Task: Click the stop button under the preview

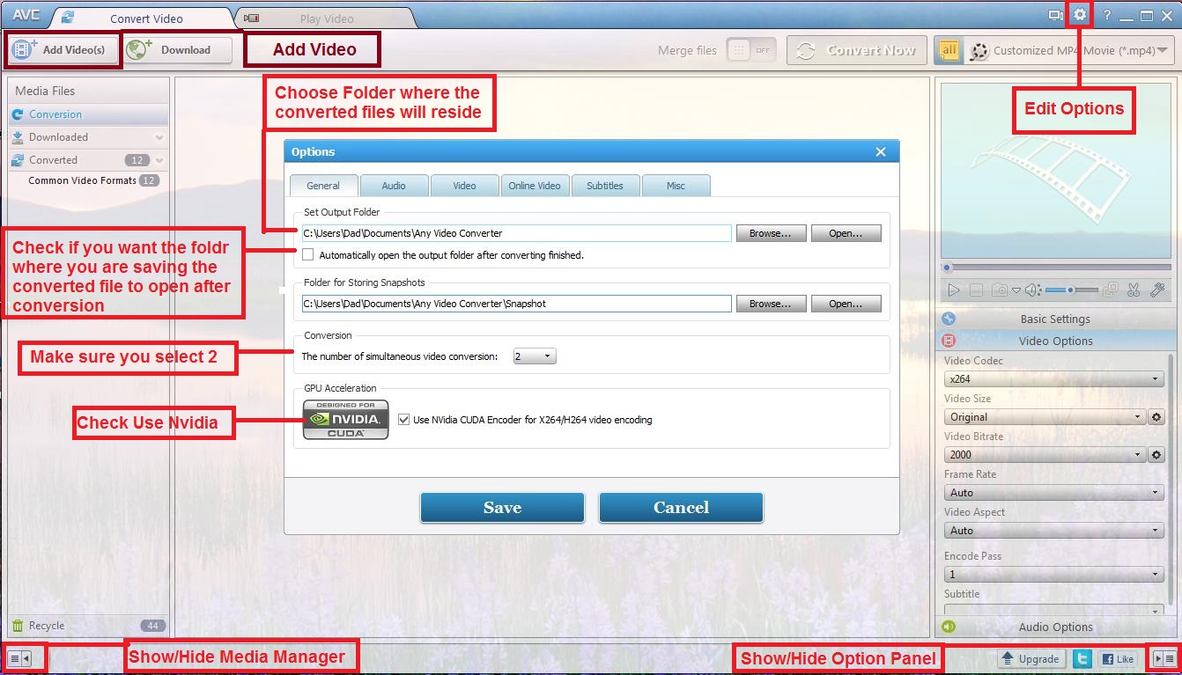Action: [976, 290]
